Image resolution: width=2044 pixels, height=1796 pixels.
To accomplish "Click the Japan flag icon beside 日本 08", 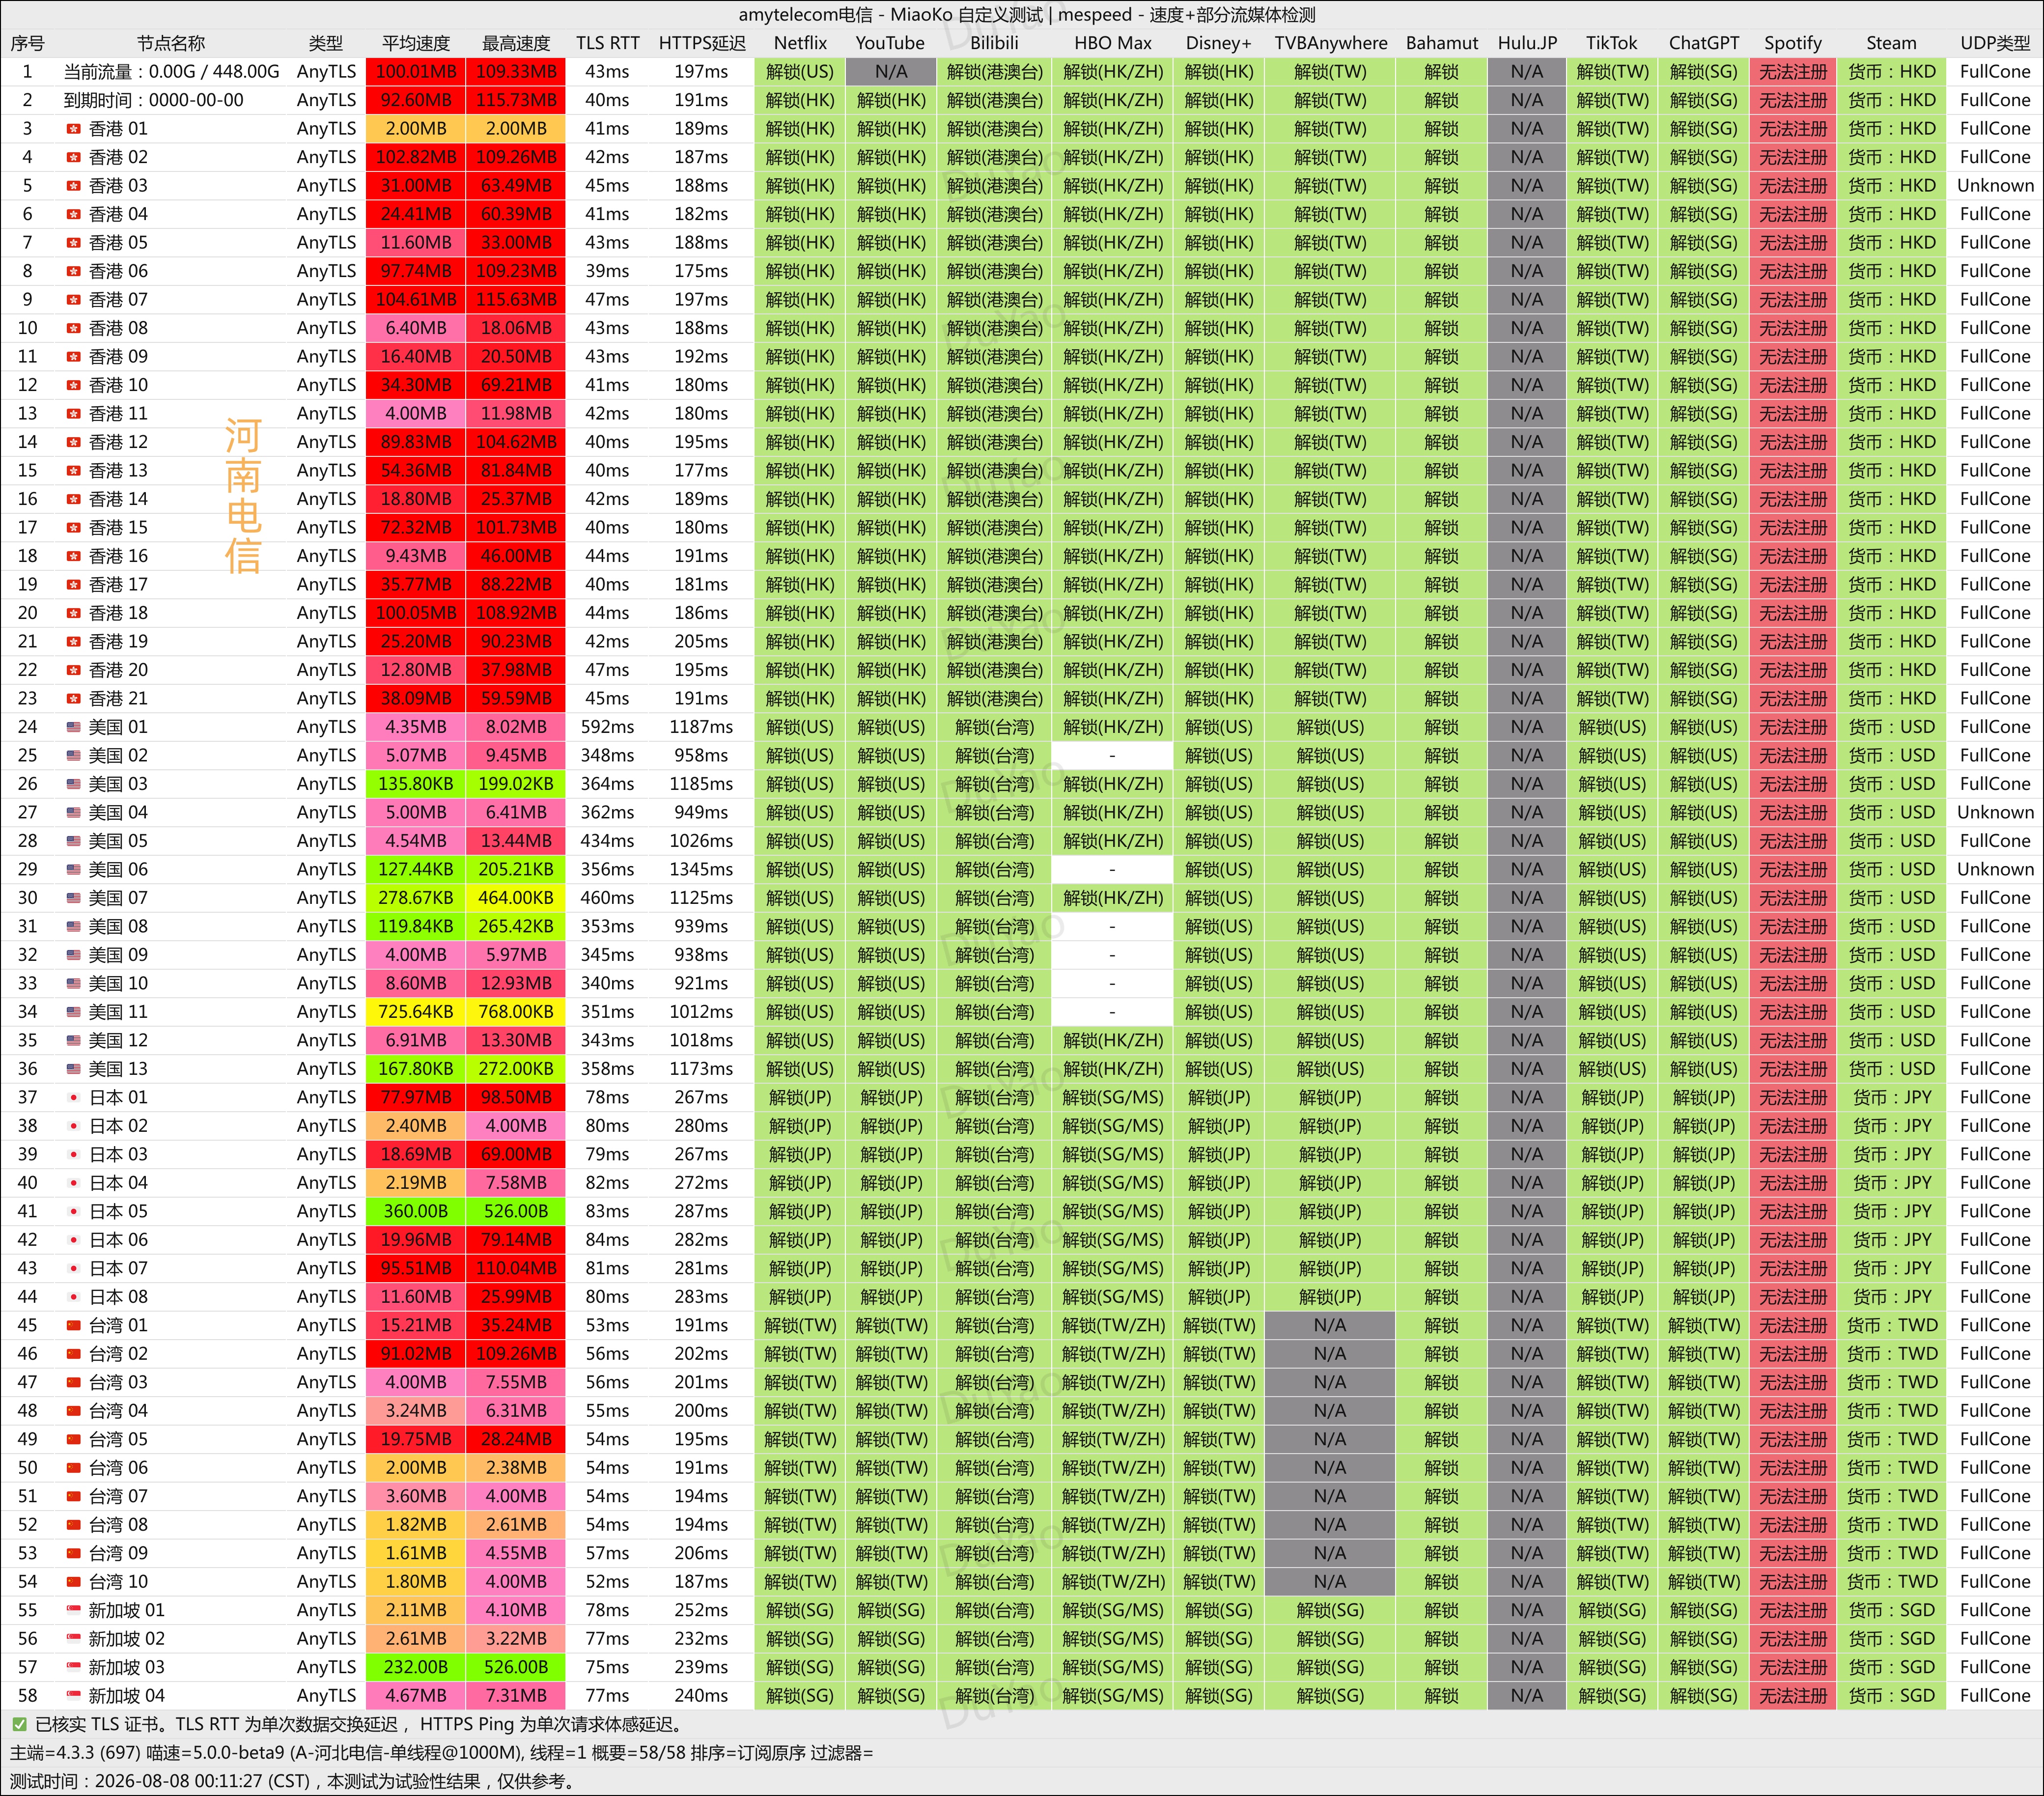I will pyautogui.click(x=73, y=1297).
